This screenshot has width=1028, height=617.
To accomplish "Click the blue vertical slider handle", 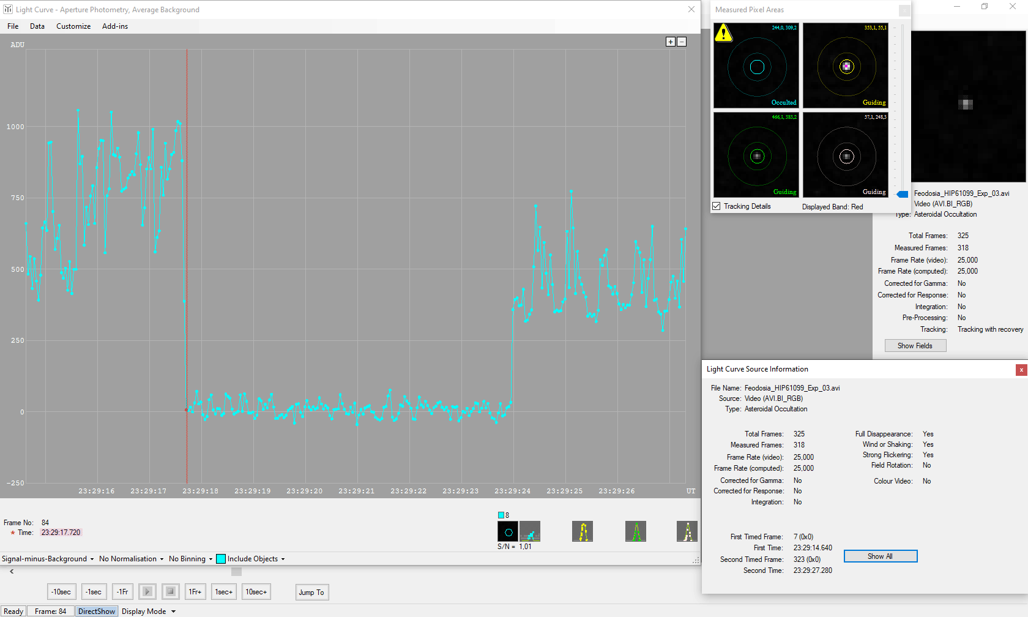I will [x=902, y=194].
